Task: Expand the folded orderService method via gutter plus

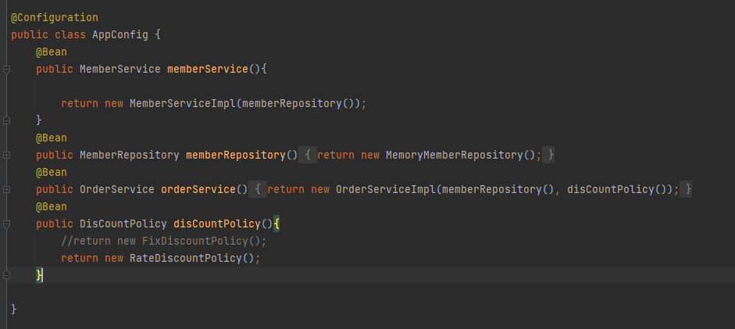Action: pos(6,190)
